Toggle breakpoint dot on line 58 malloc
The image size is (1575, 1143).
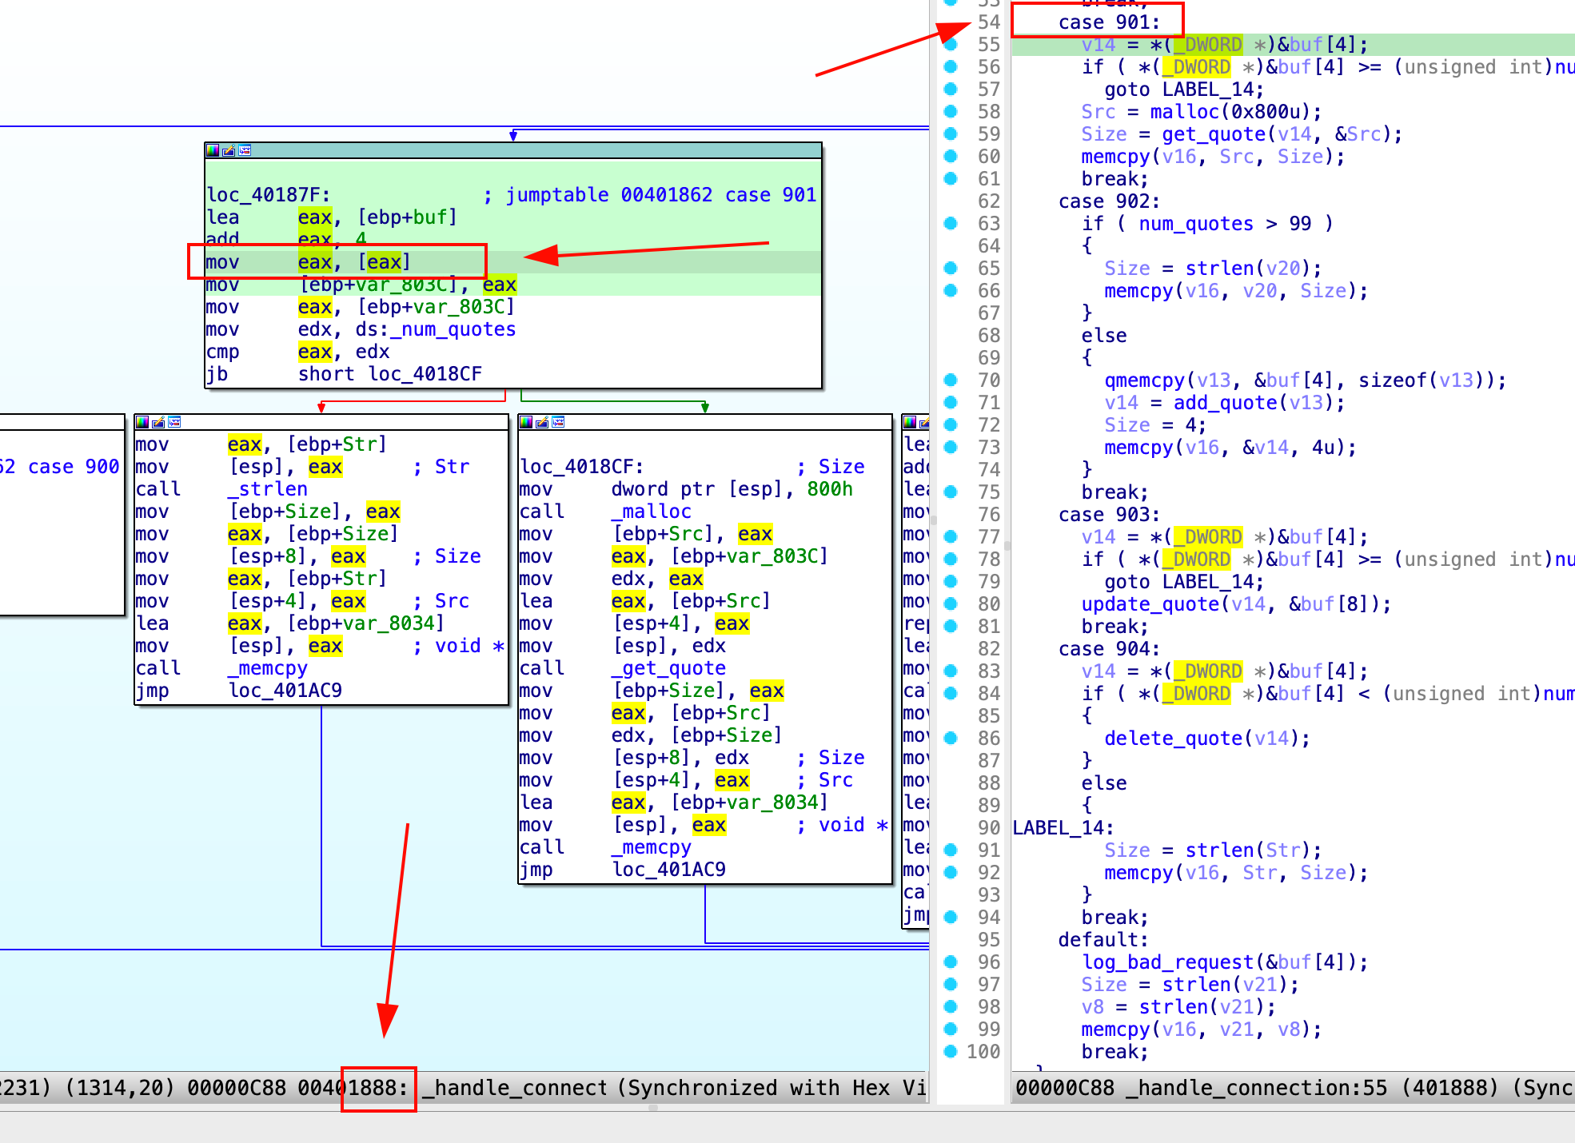point(951,112)
